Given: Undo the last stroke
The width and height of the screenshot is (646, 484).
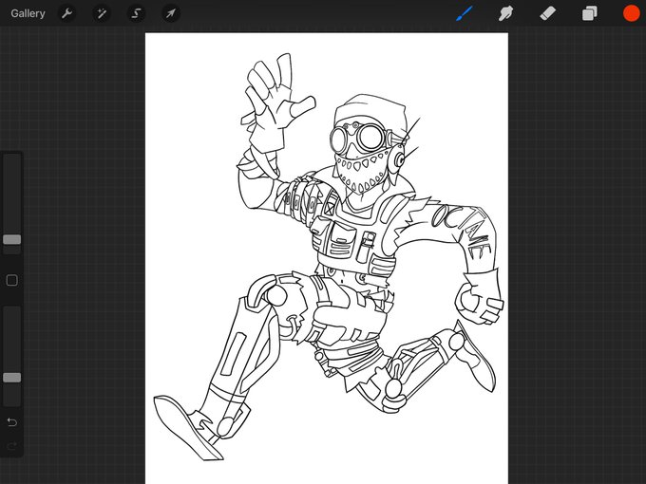Looking at the screenshot, I should [x=12, y=422].
